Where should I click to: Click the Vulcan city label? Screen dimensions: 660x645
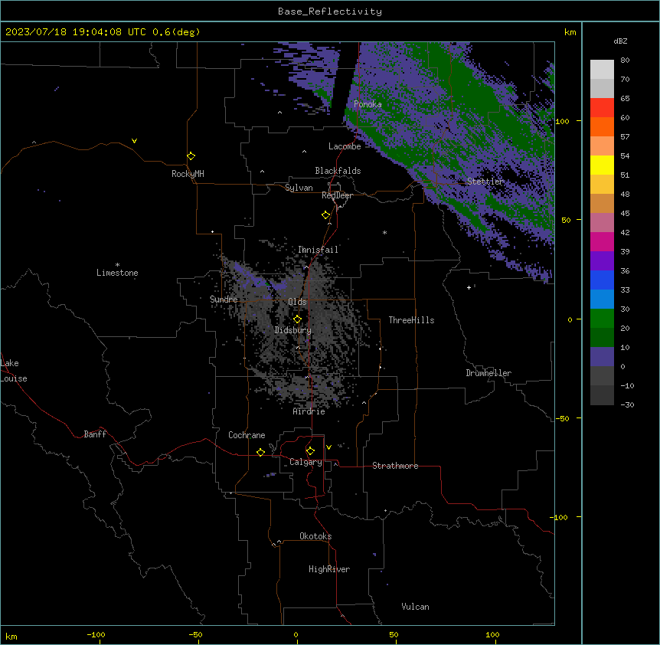pos(415,607)
